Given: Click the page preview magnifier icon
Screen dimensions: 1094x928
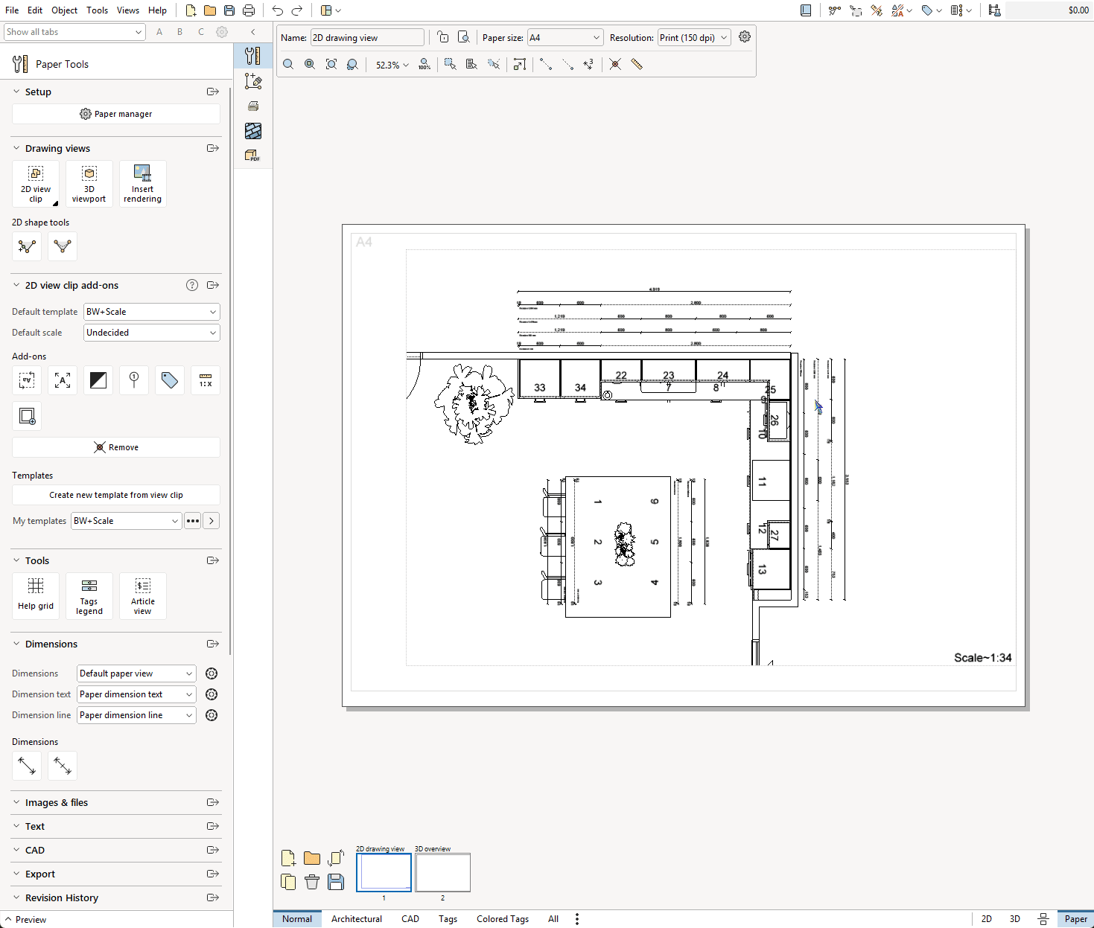Looking at the screenshot, I should (x=463, y=37).
